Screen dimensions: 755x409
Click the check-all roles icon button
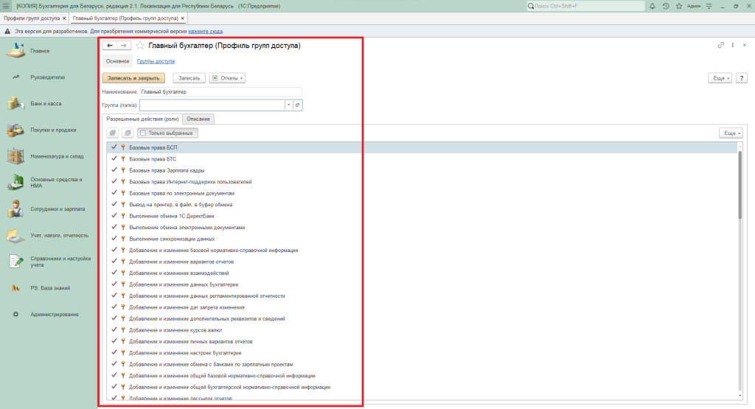click(x=113, y=133)
